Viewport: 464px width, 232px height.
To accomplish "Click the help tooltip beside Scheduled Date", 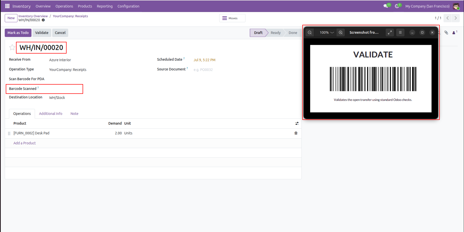I will 184,58.
